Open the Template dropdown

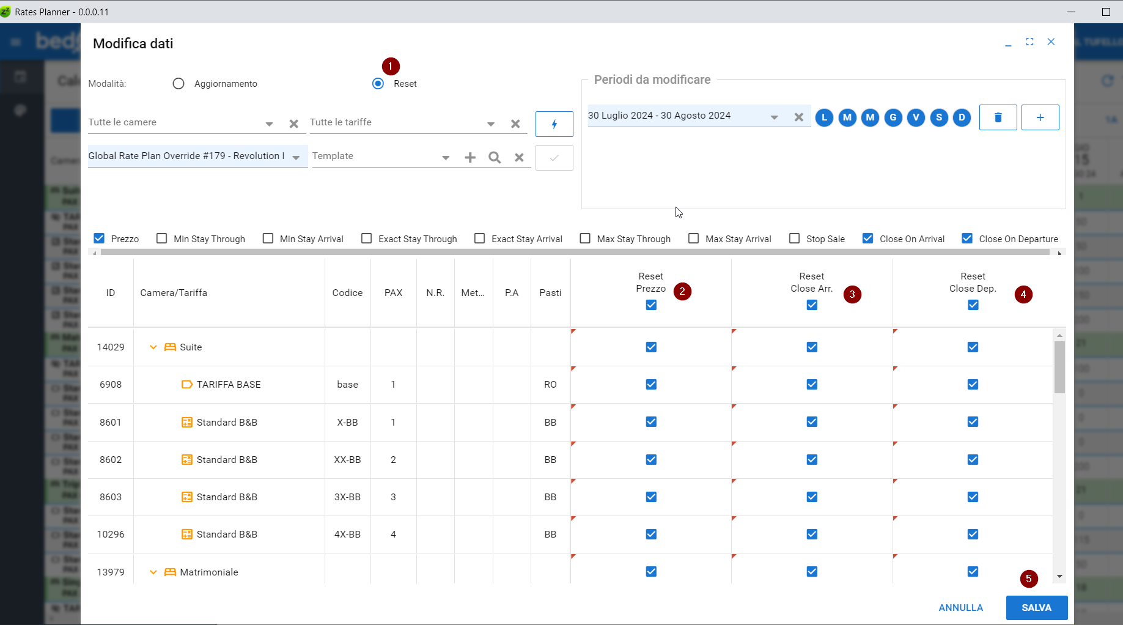click(x=446, y=158)
